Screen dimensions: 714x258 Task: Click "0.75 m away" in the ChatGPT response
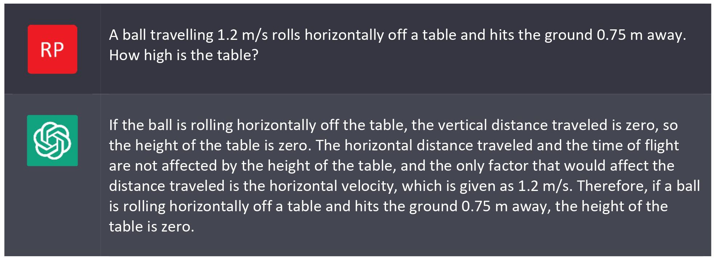[x=504, y=206]
